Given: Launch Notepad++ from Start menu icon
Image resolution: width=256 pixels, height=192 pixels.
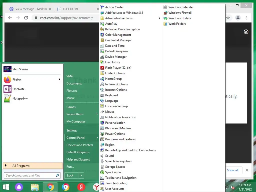Looking at the screenshot, I should [x=7, y=98].
